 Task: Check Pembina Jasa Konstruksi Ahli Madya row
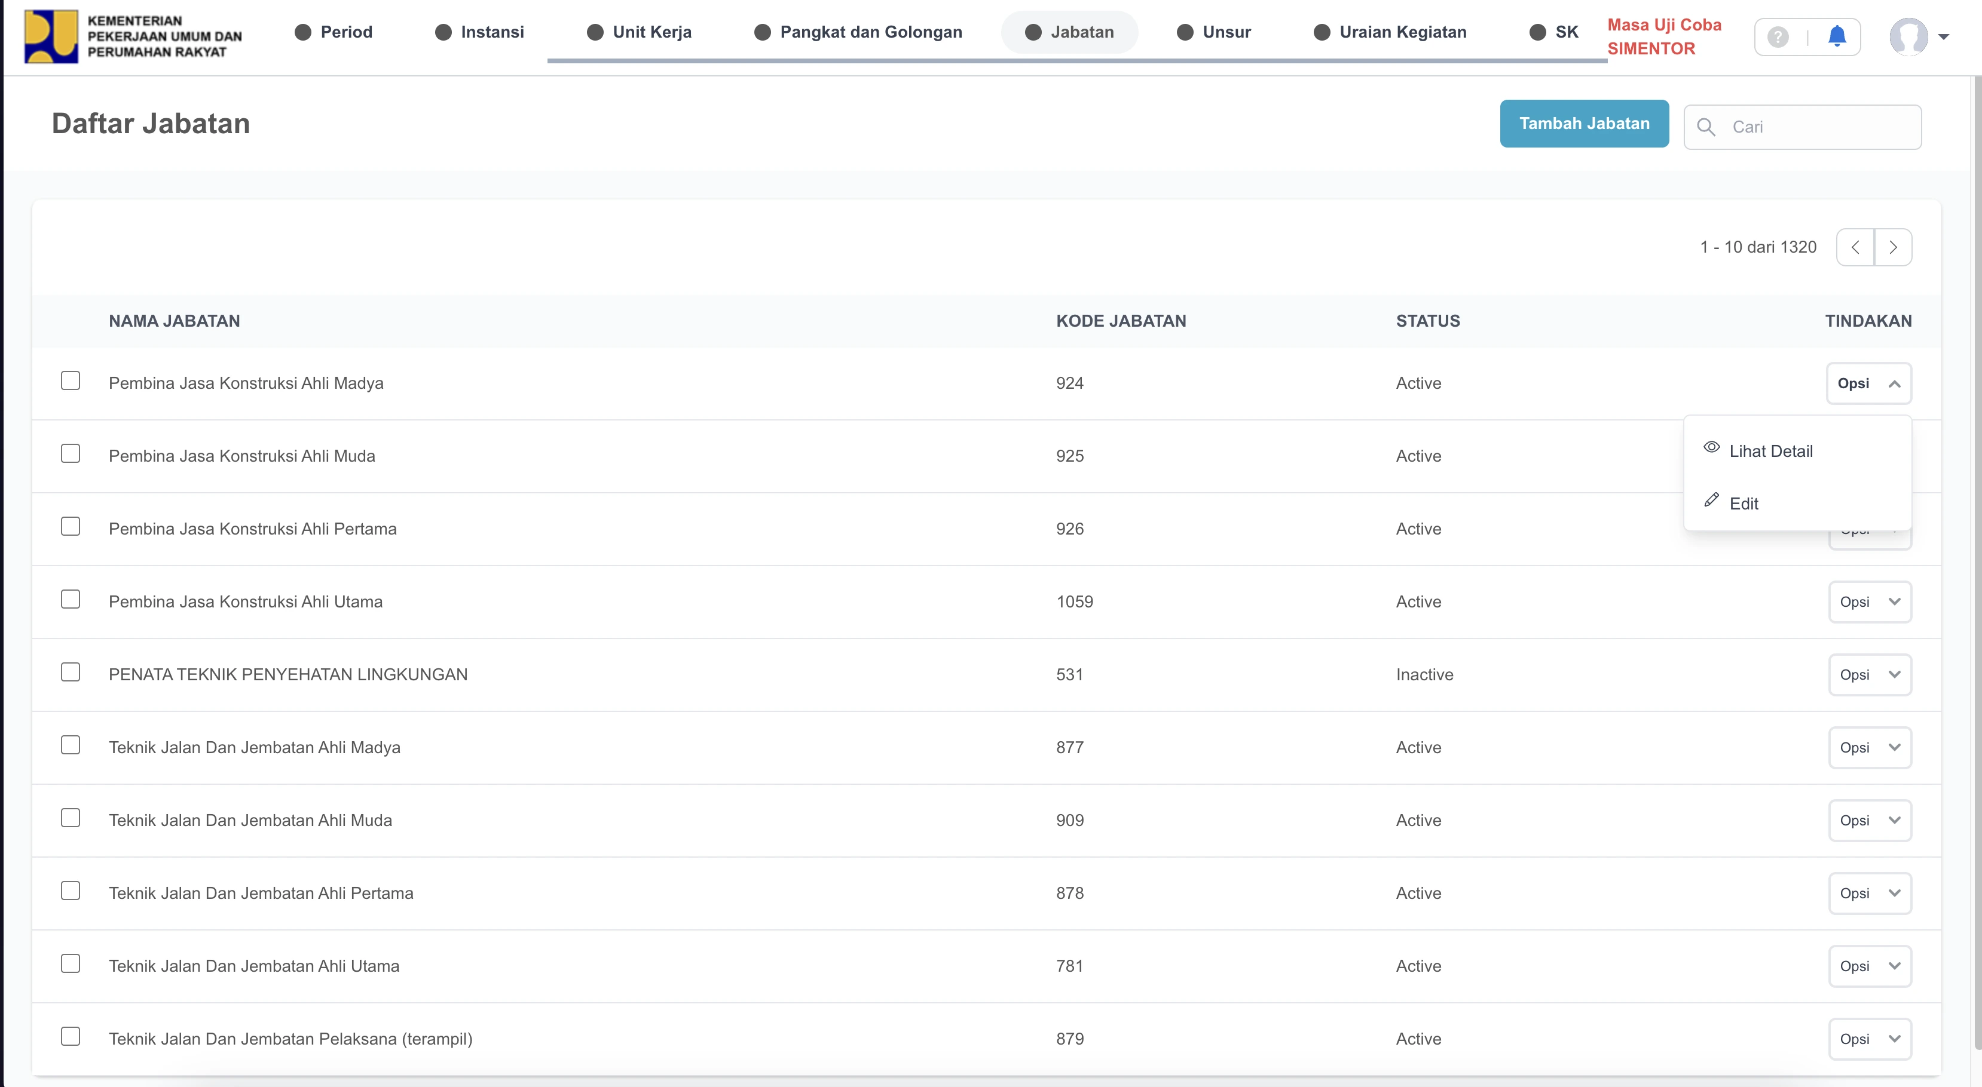click(x=70, y=381)
